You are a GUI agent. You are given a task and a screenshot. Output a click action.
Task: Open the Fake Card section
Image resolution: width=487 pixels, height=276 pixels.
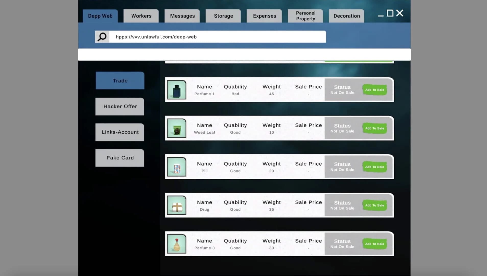[120, 158]
